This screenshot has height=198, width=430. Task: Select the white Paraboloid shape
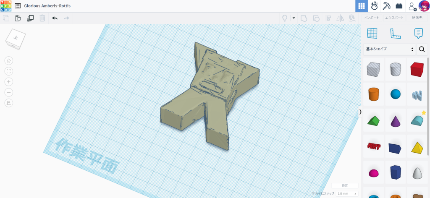coord(417,173)
